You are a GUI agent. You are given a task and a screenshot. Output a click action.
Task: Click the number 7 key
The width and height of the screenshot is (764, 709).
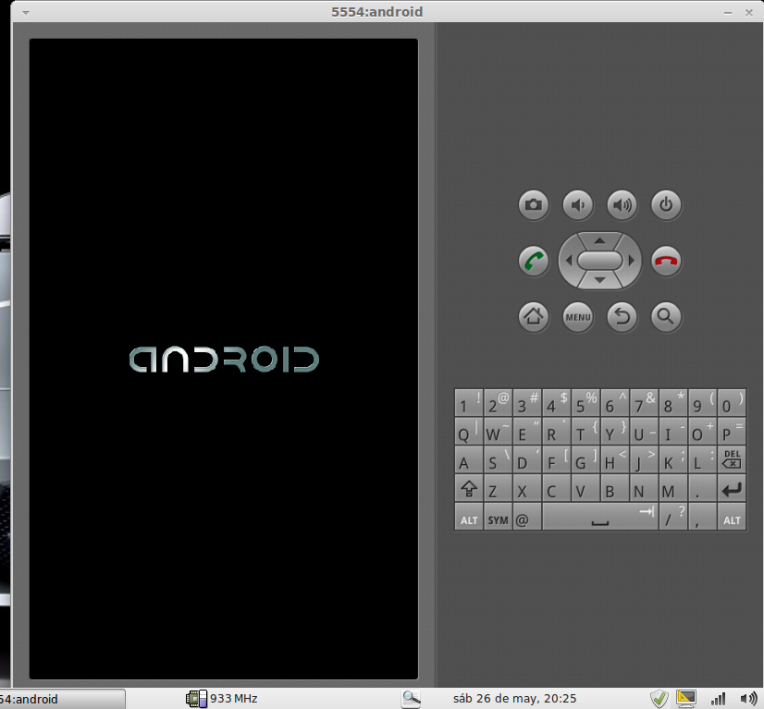[x=644, y=402]
